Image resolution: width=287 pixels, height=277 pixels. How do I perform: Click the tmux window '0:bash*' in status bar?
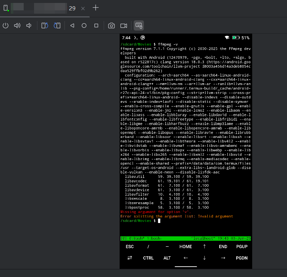(137, 239)
